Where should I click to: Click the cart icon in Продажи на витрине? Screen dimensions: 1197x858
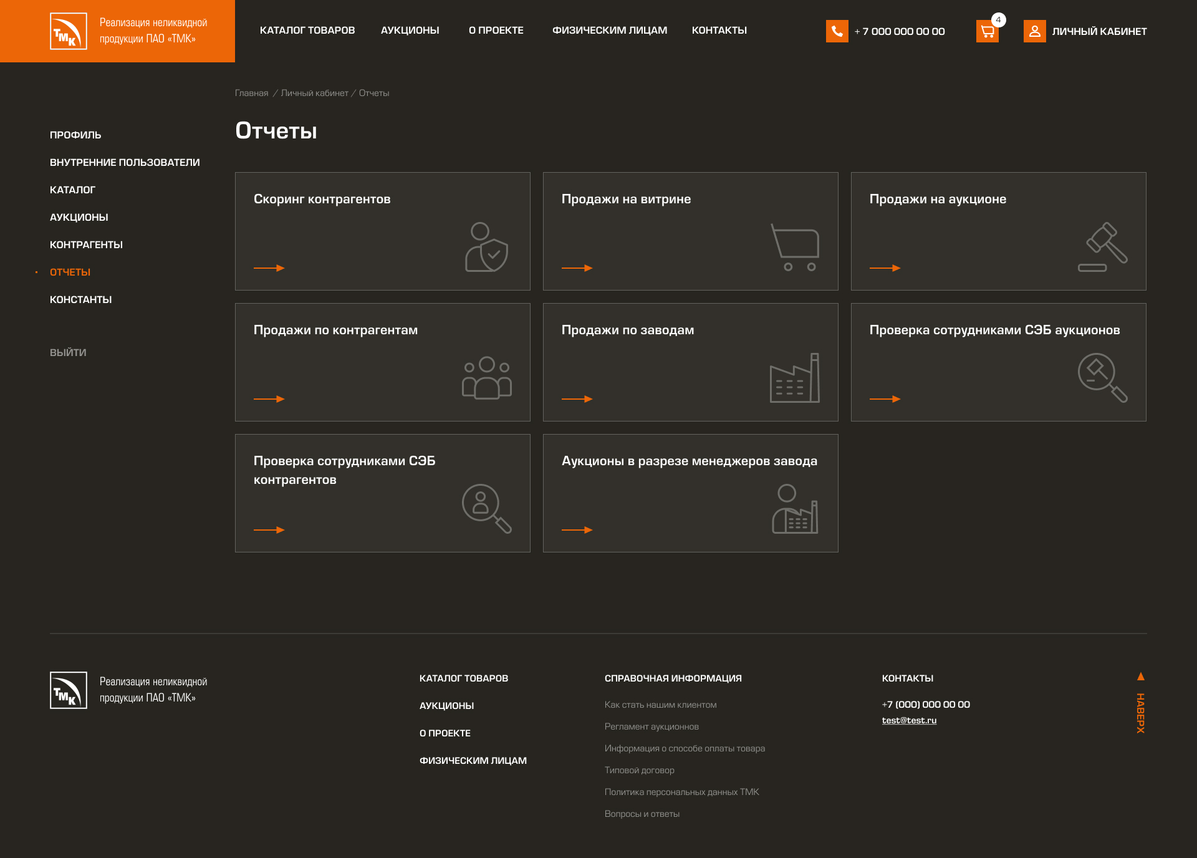pyautogui.click(x=795, y=247)
